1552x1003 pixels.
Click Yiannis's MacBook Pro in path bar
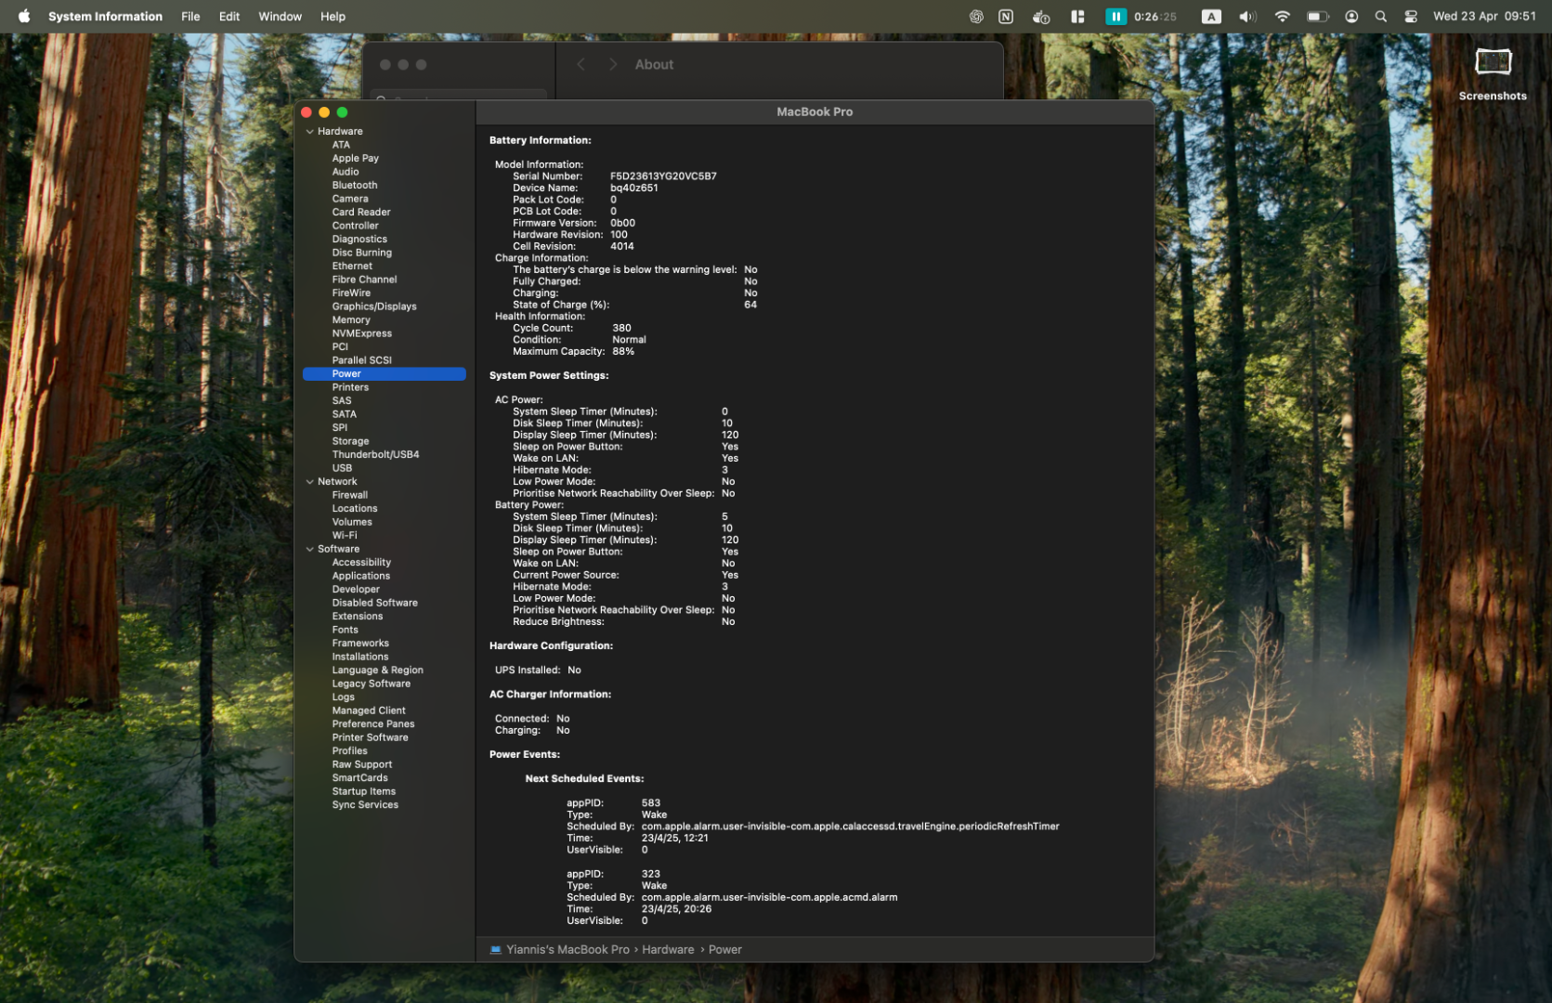pos(567,949)
